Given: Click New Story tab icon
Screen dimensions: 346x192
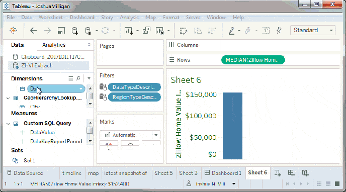Looking at the screenshot, I should [x=305, y=173].
